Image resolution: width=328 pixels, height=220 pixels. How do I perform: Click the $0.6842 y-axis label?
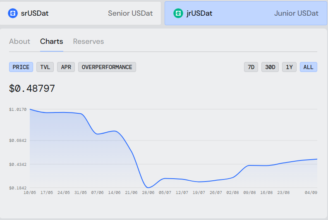click(x=18, y=140)
